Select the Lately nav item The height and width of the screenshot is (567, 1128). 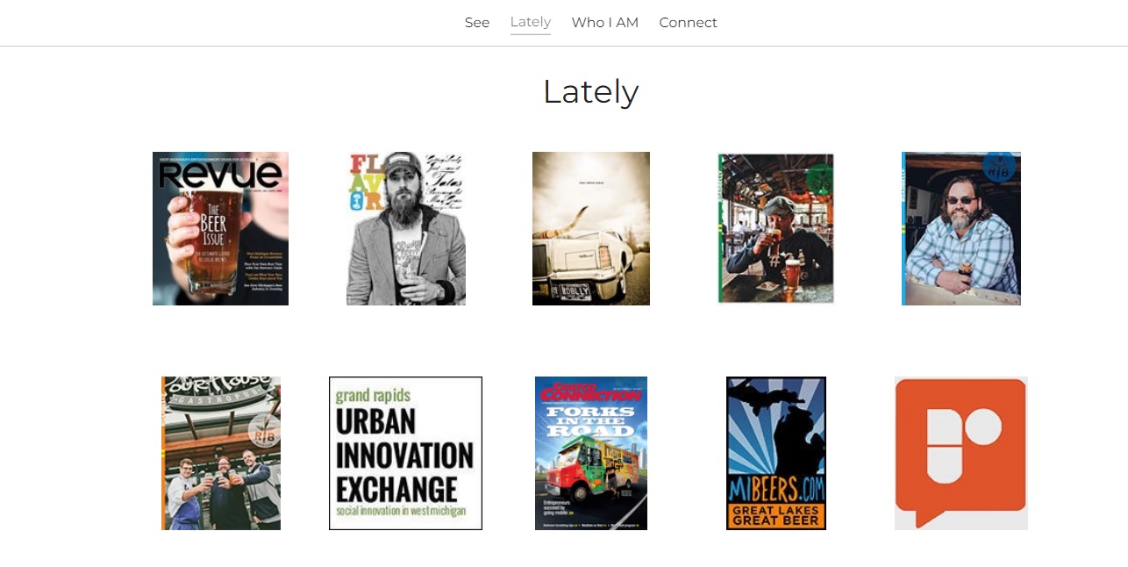(x=530, y=22)
